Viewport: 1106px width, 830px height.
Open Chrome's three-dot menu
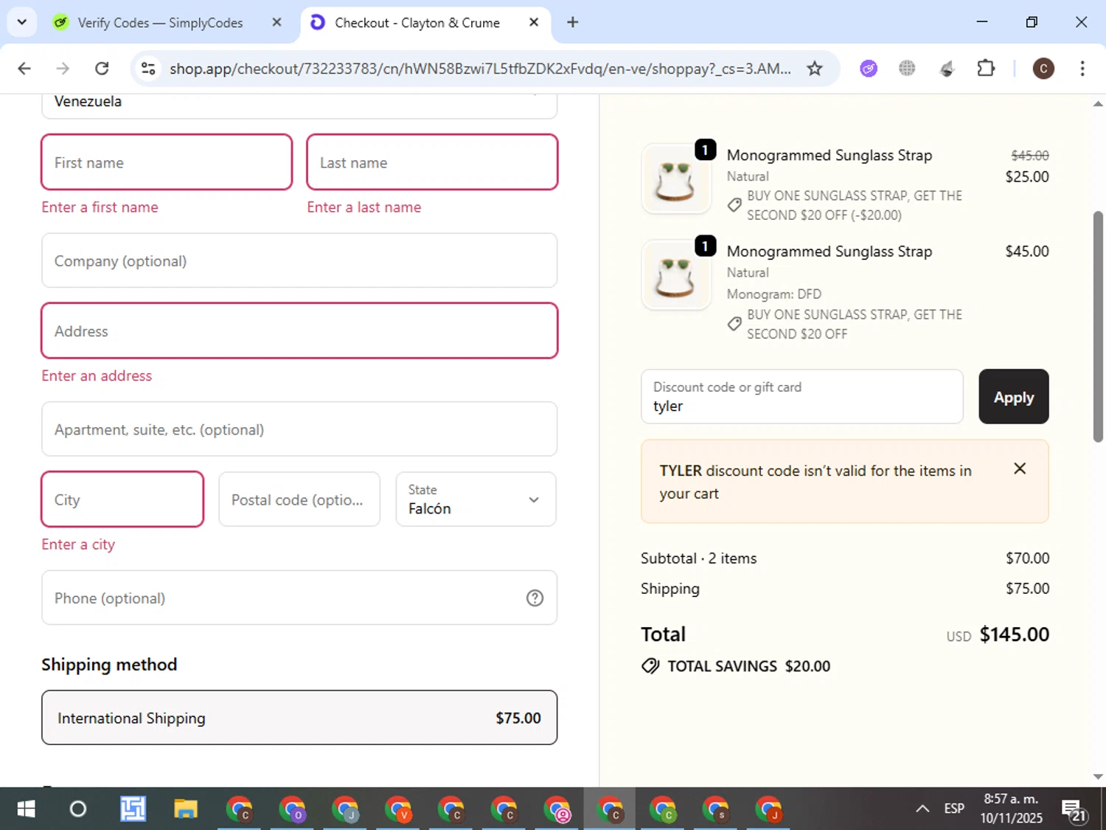tap(1082, 69)
